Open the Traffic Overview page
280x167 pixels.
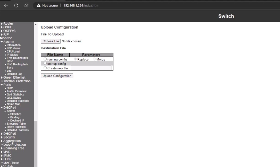[17, 91]
